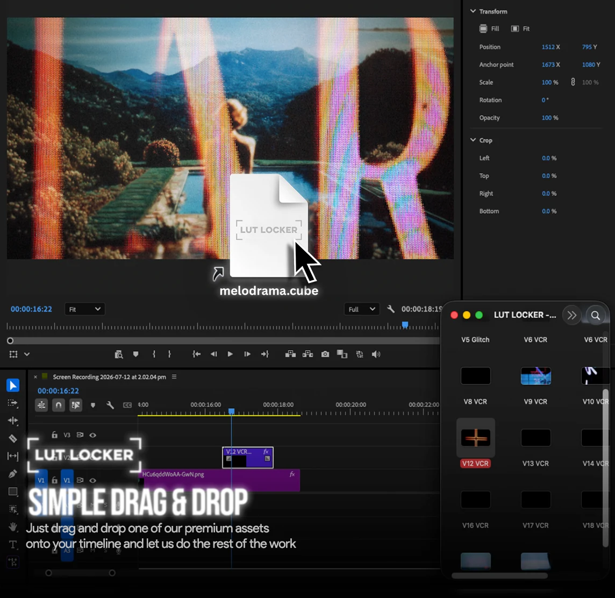Click the monitor speaker audio icon
The image size is (615, 598).
[376, 354]
